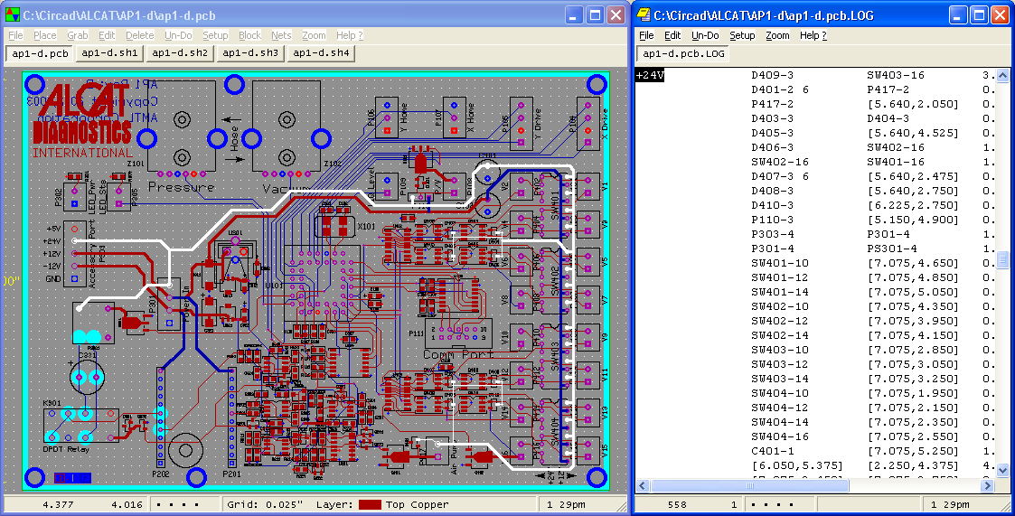Open the Place menu in PCB window
1015x516 pixels.
click(x=44, y=35)
